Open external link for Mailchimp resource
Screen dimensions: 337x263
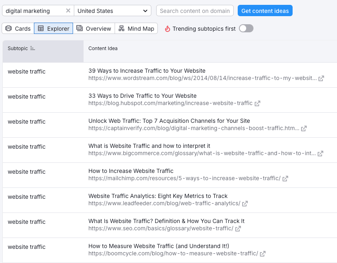click(x=285, y=179)
